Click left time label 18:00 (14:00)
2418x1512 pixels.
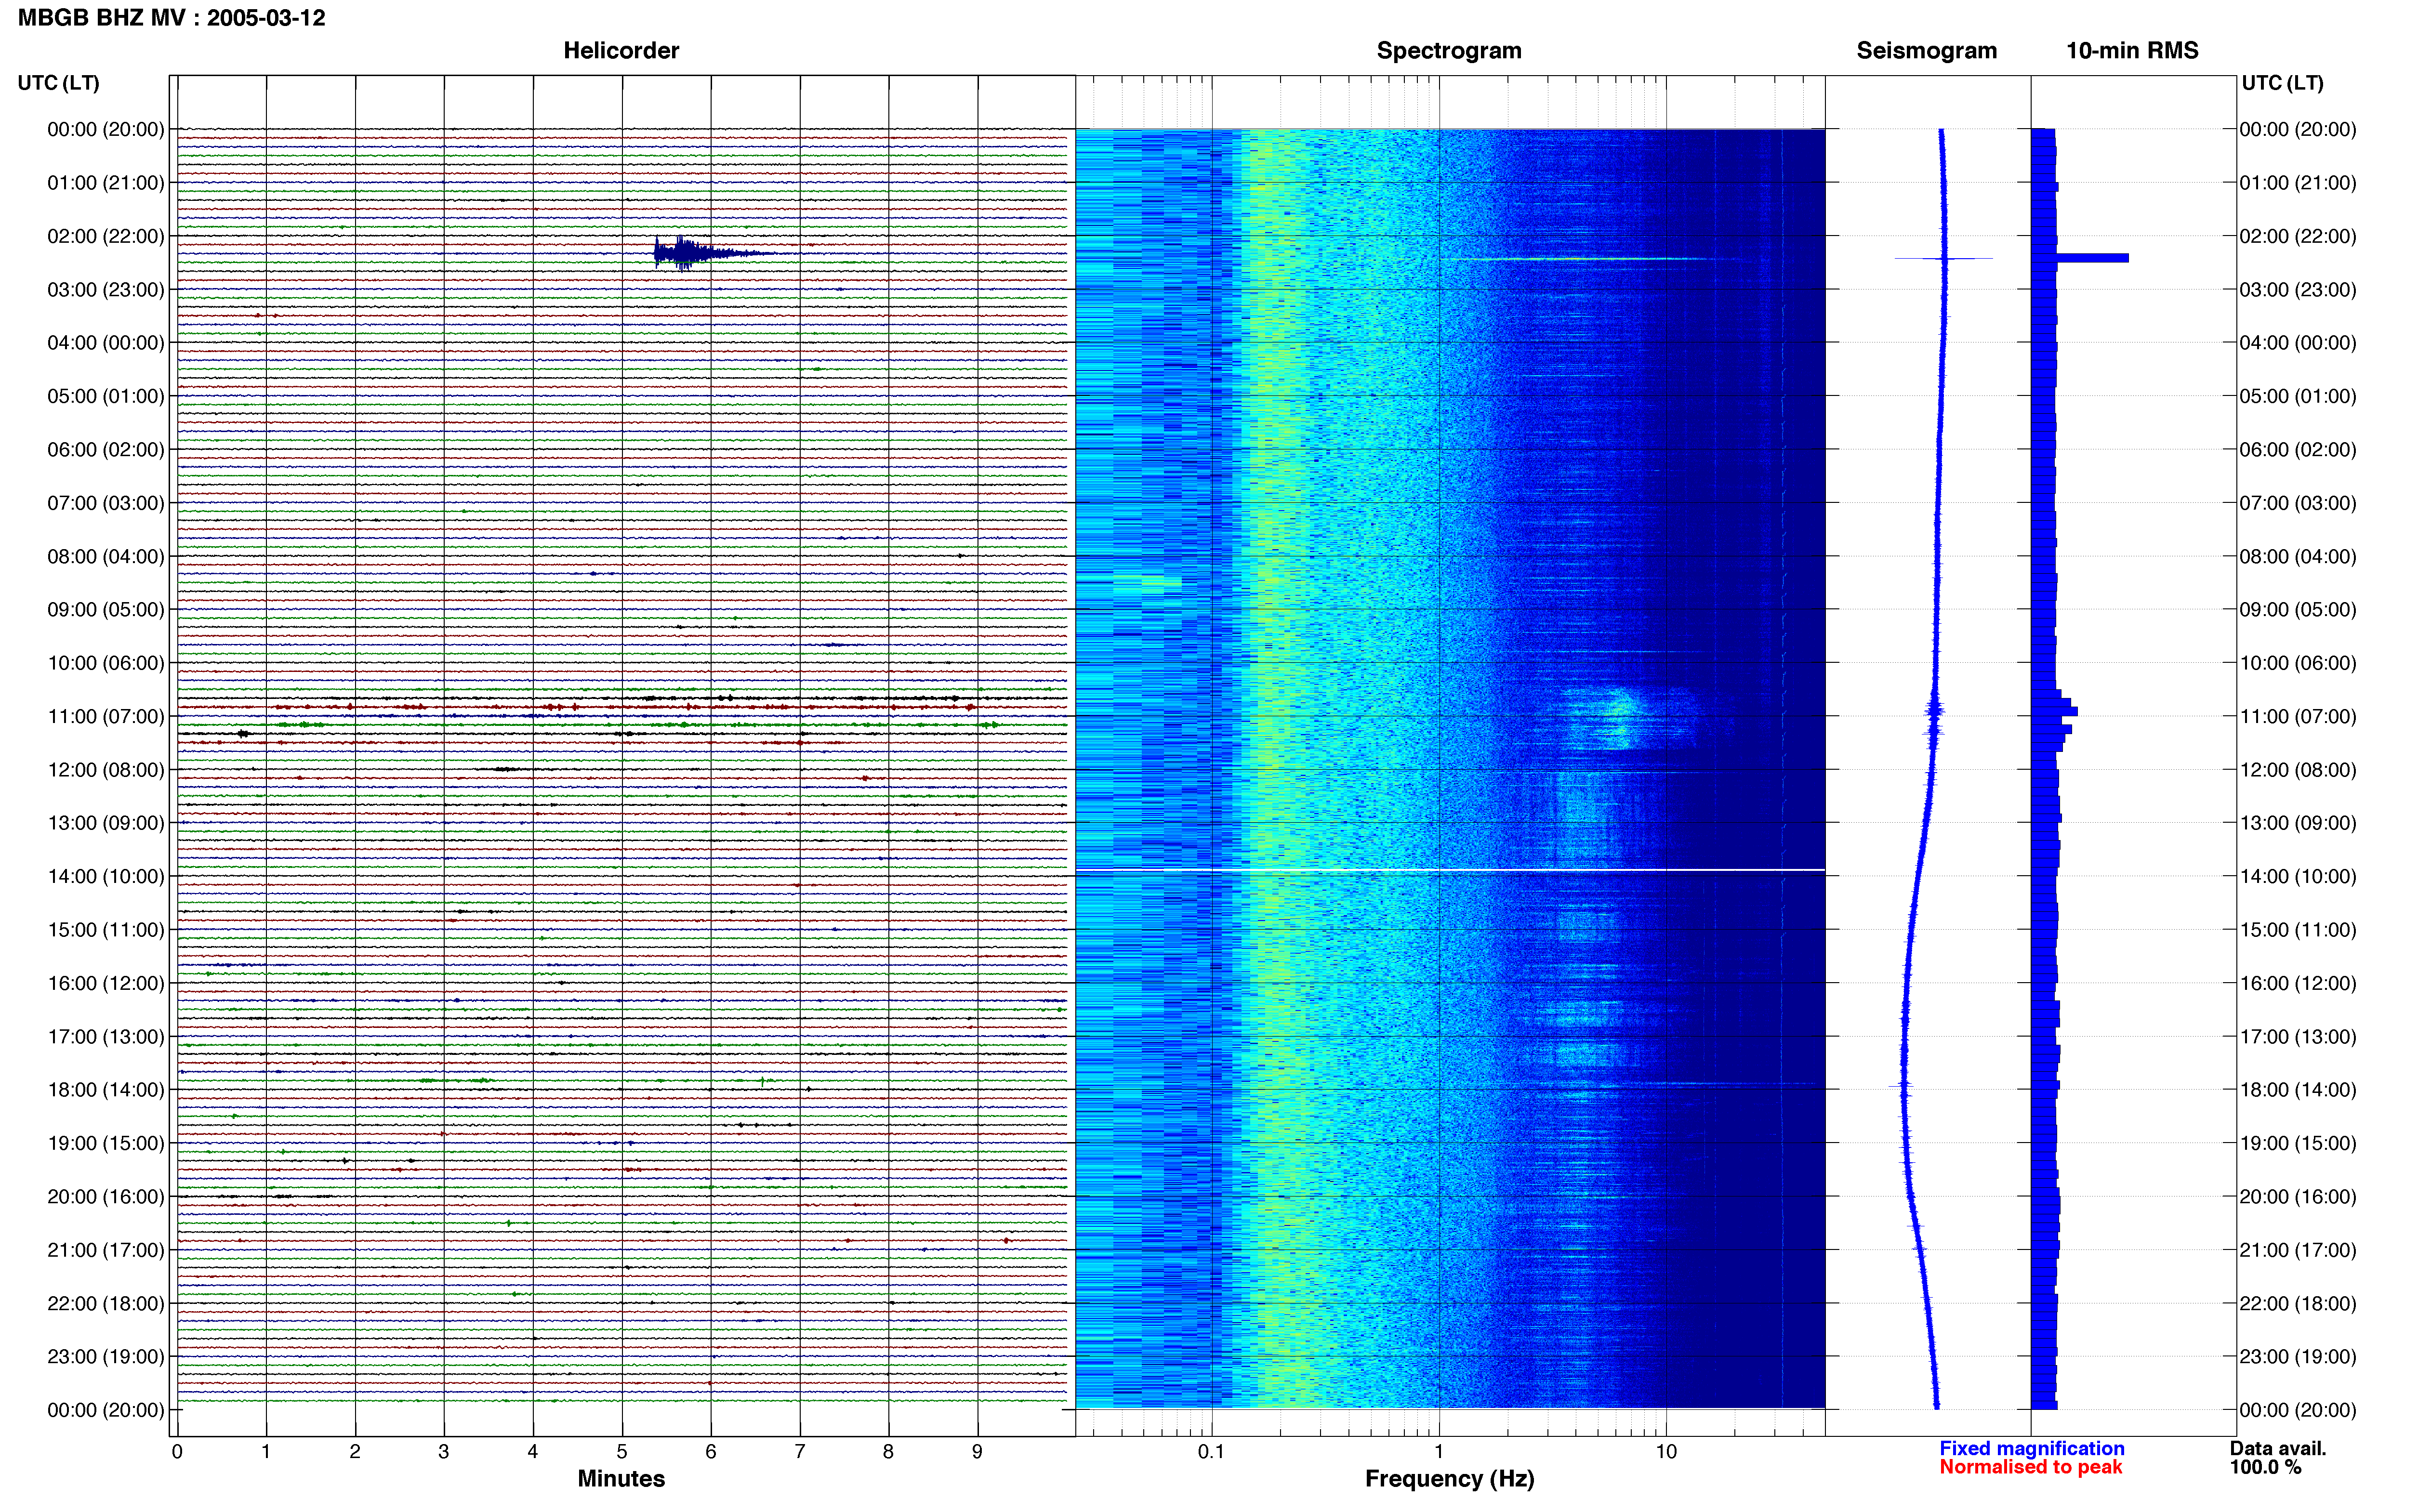[x=106, y=1090]
